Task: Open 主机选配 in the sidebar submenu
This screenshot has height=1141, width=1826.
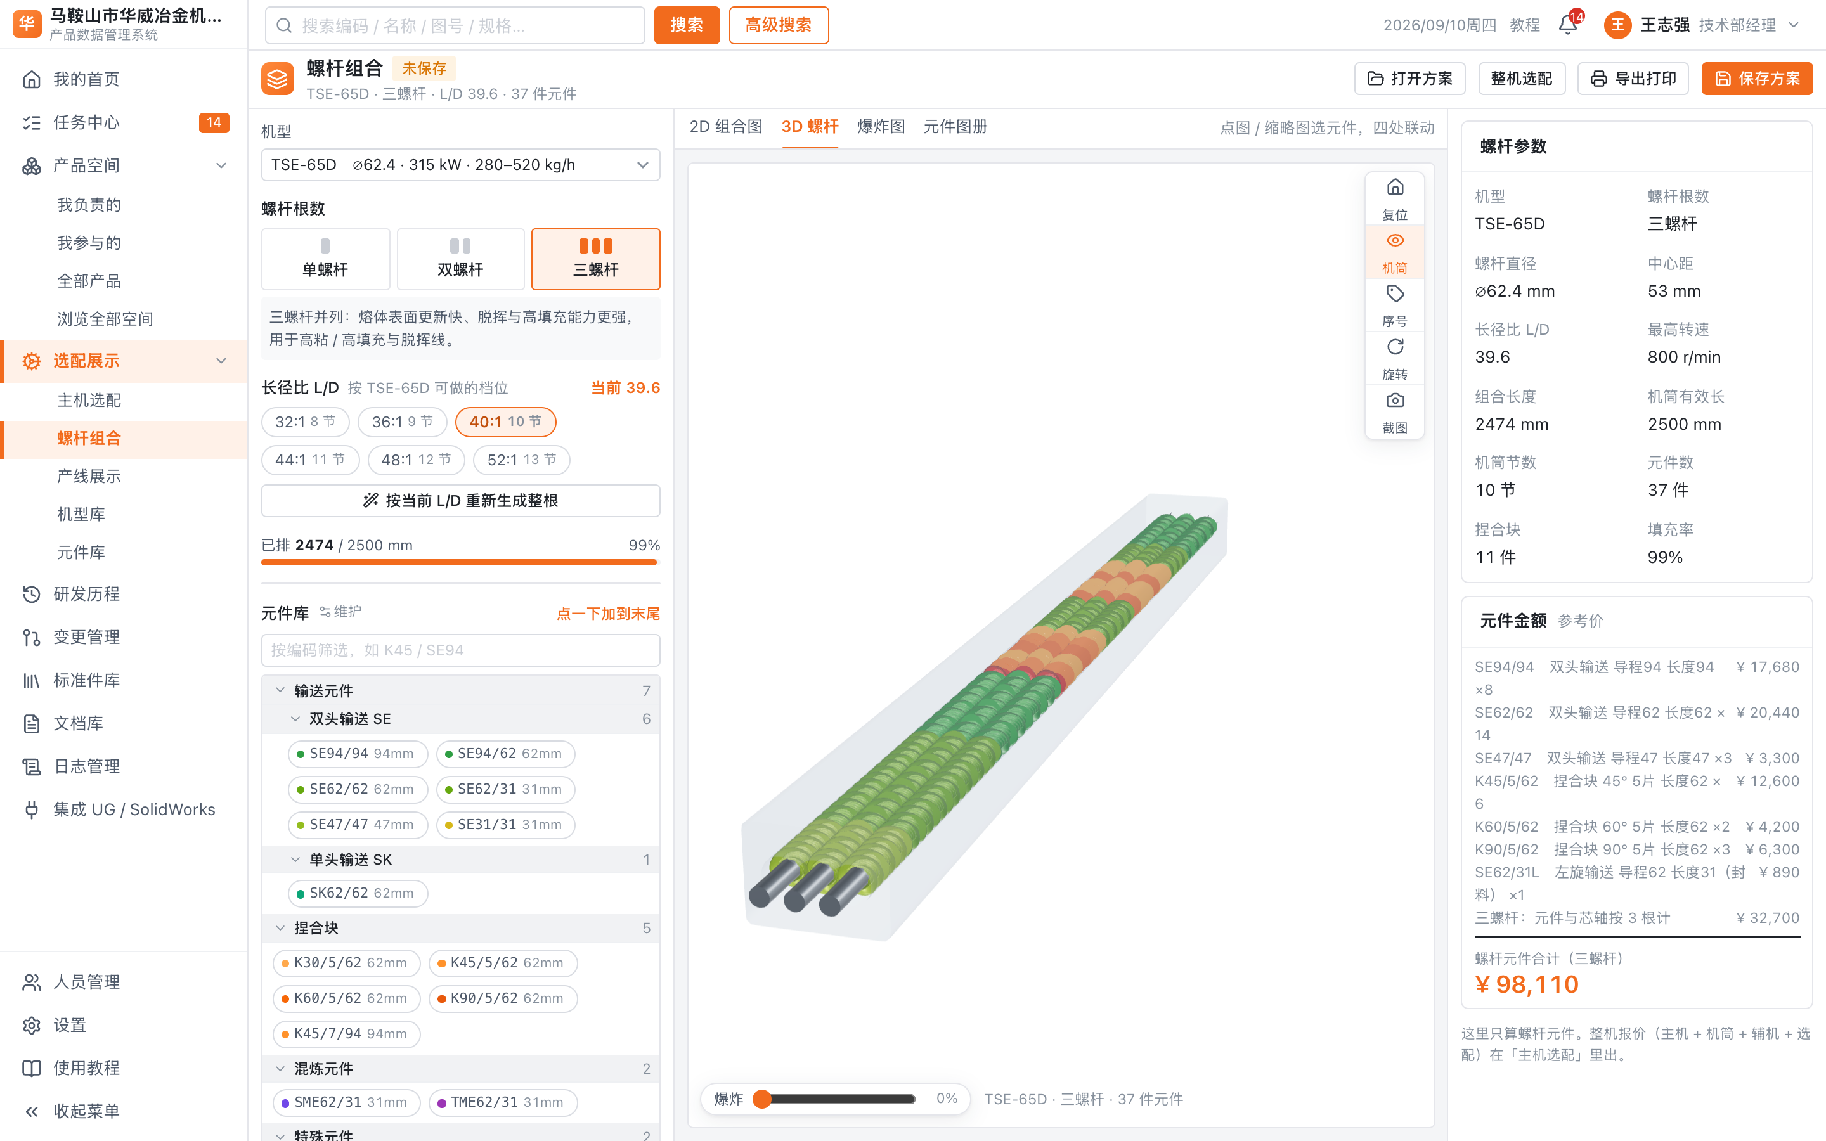Action: pyautogui.click(x=89, y=400)
